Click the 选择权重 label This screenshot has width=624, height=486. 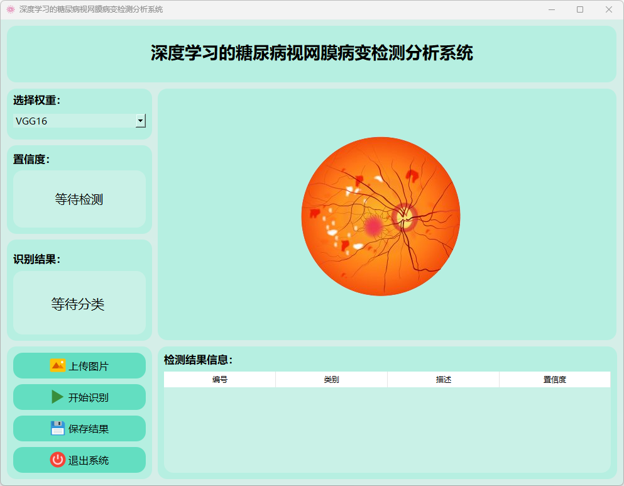37,100
